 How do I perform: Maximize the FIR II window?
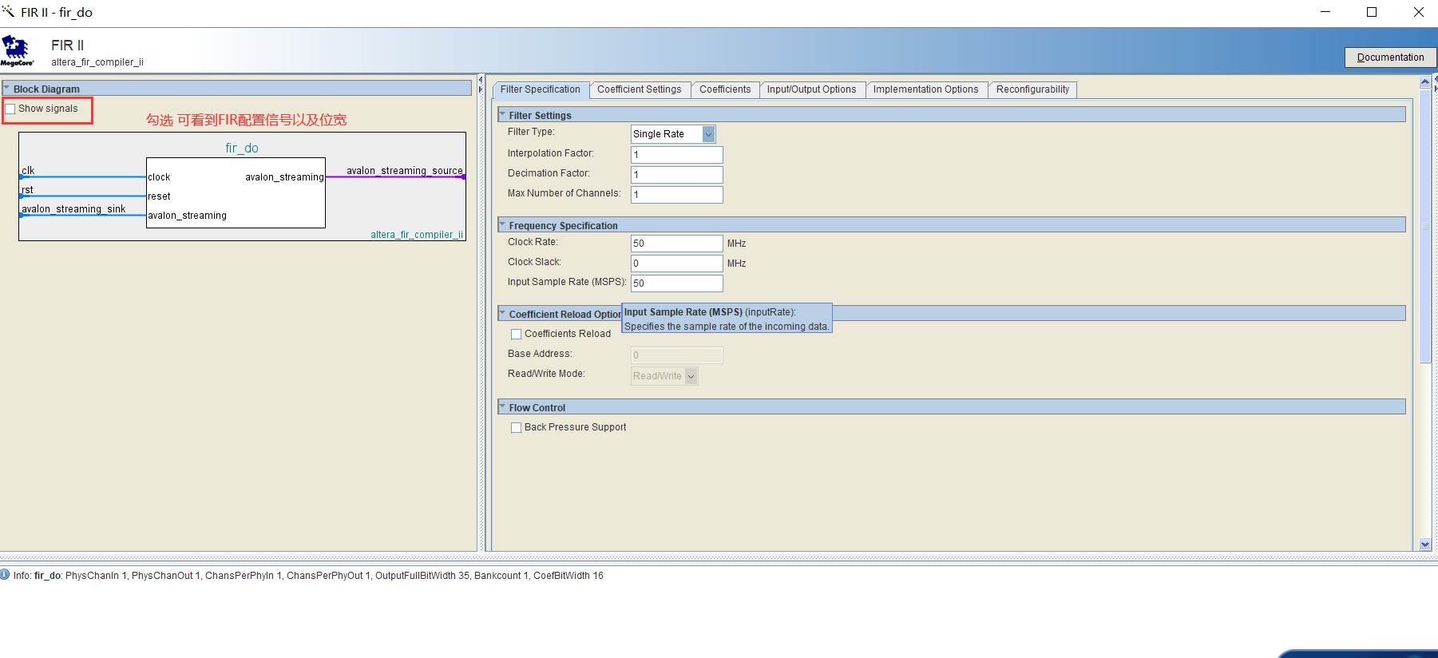(1372, 12)
